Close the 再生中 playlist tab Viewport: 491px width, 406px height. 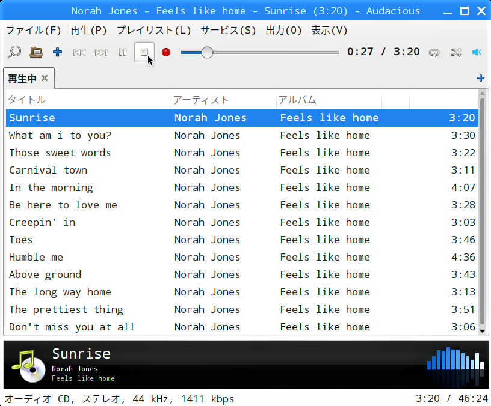(x=45, y=78)
